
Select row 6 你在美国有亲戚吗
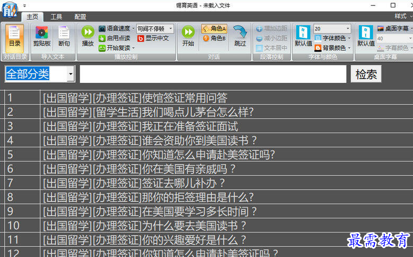206,169
